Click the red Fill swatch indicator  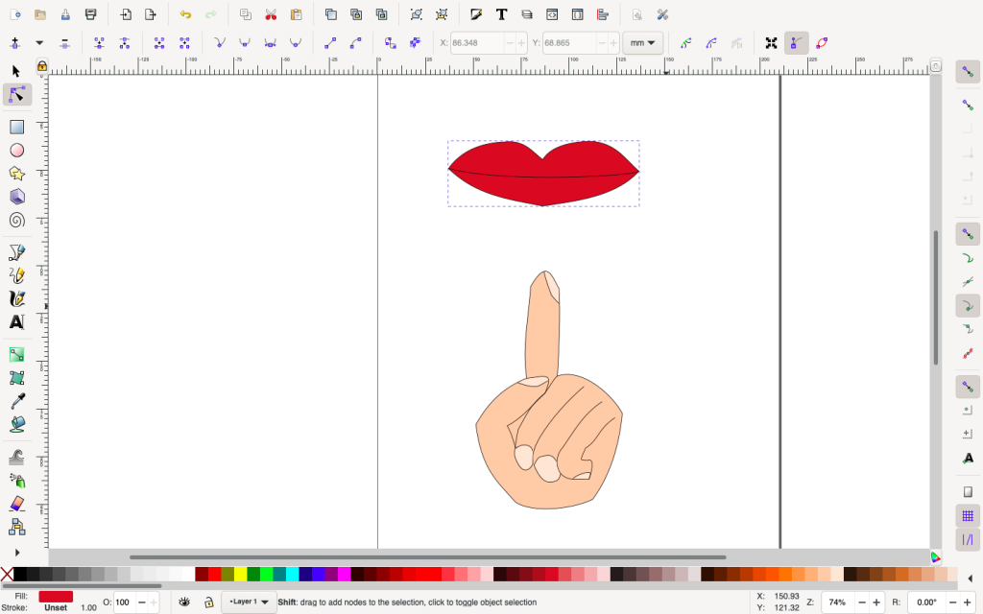click(x=56, y=596)
